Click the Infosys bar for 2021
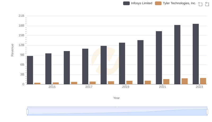212x122 pixels. pyautogui.click(x=159, y=58)
